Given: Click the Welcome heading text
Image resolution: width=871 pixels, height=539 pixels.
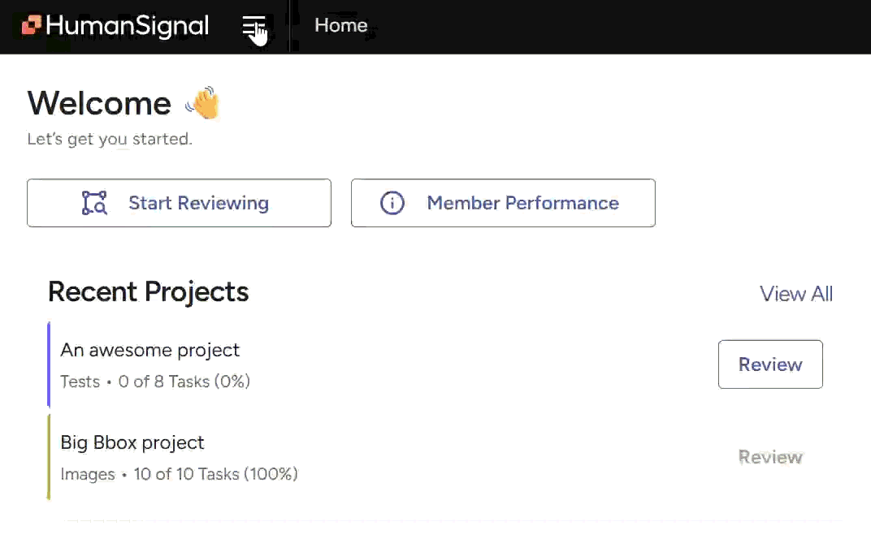Looking at the screenshot, I should point(99,104).
